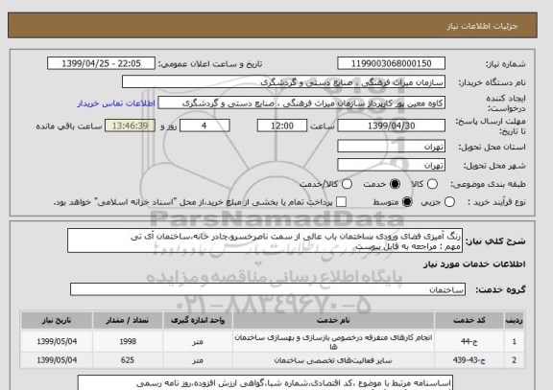Click the row 2 need date 1399/05/04
Image resolution: width=553 pixels, height=390 pixels.
coord(57,360)
